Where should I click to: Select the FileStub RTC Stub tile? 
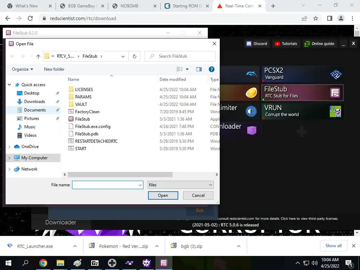[303, 93]
